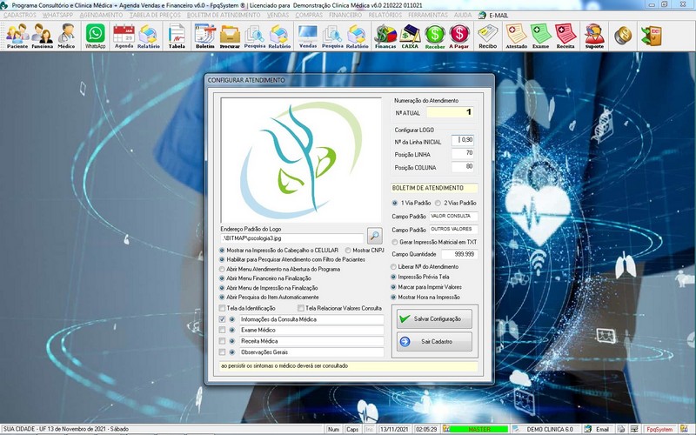
Task: Click the green MASTER status indicator
Action: [478, 429]
